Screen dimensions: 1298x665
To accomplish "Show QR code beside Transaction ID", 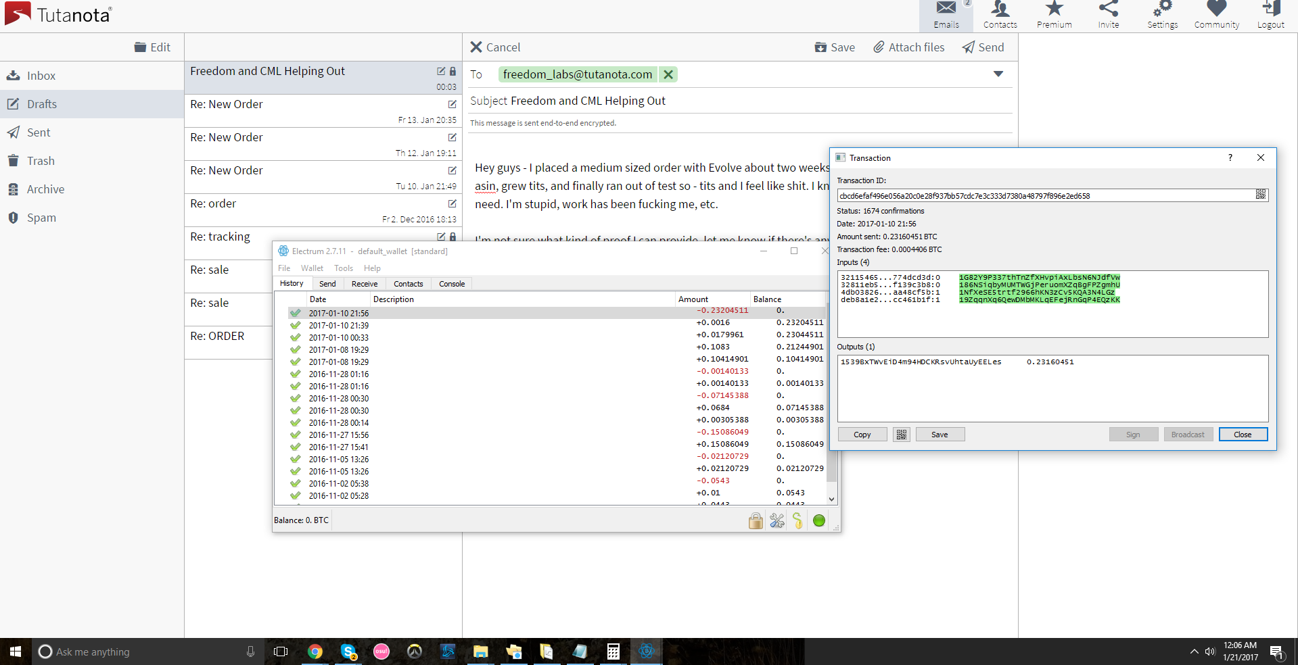I will 1261,195.
